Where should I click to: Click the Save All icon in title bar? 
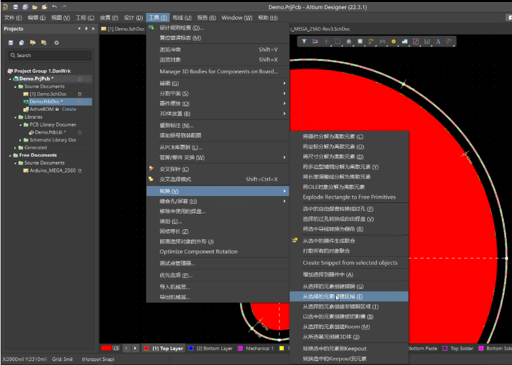25,7
